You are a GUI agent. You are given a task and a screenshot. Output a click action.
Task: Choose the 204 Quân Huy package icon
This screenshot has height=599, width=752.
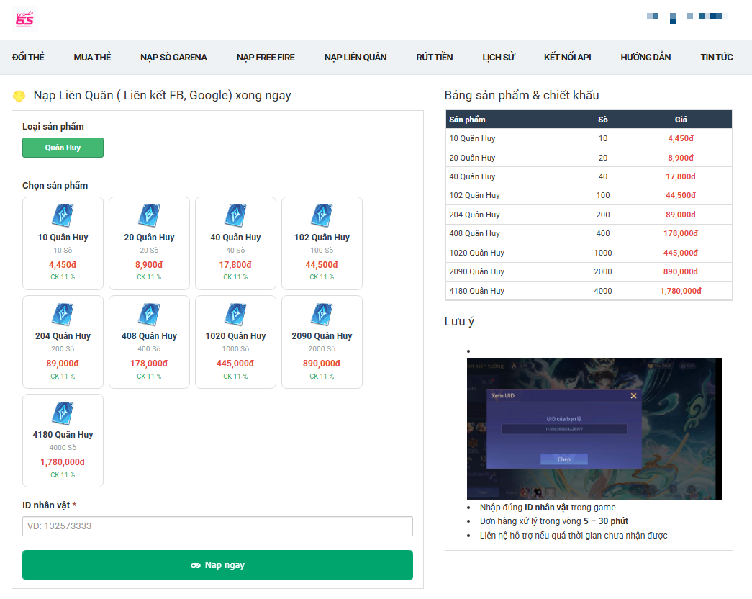pyautogui.click(x=63, y=314)
